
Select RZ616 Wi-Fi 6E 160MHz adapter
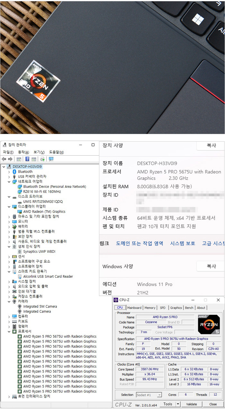click(42, 192)
